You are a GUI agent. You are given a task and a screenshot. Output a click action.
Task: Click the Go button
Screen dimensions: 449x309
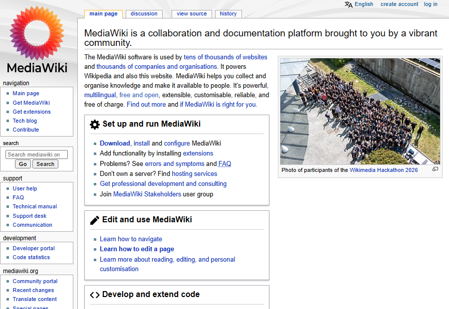tap(23, 164)
